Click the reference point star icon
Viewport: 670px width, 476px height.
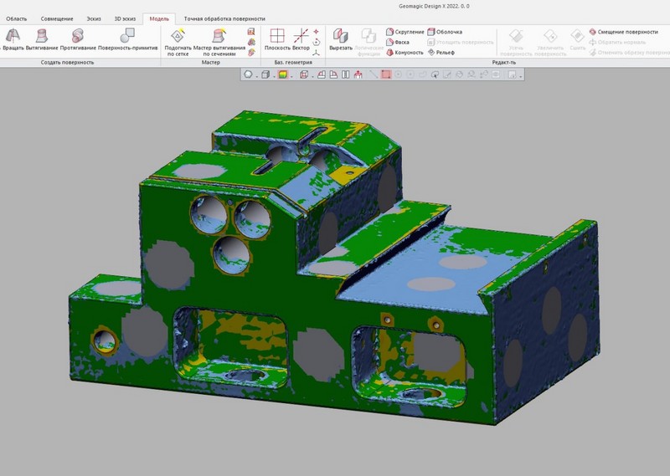317,32
